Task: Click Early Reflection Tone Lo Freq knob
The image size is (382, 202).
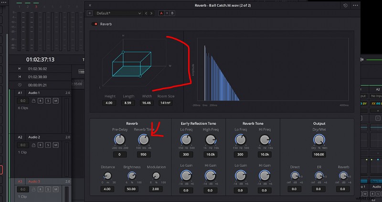Action: [x=186, y=140]
